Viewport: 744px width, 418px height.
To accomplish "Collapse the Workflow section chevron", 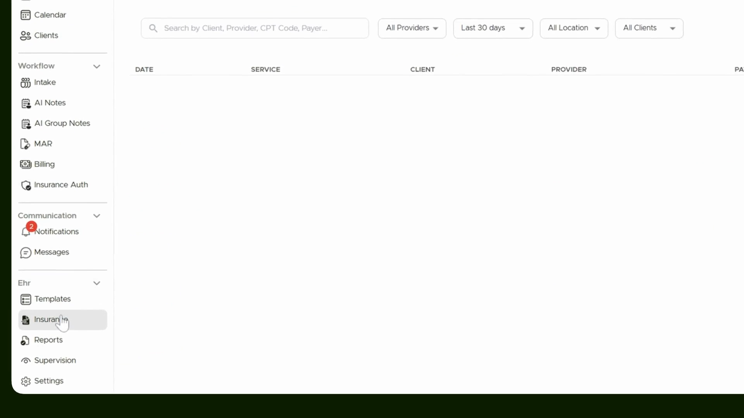I will pos(97,67).
